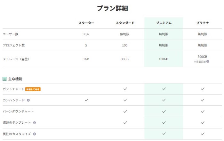Click the スタンダード checkmark for バーンダウンチャート
Screen dimensions: 224x141
tap(125, 112)
